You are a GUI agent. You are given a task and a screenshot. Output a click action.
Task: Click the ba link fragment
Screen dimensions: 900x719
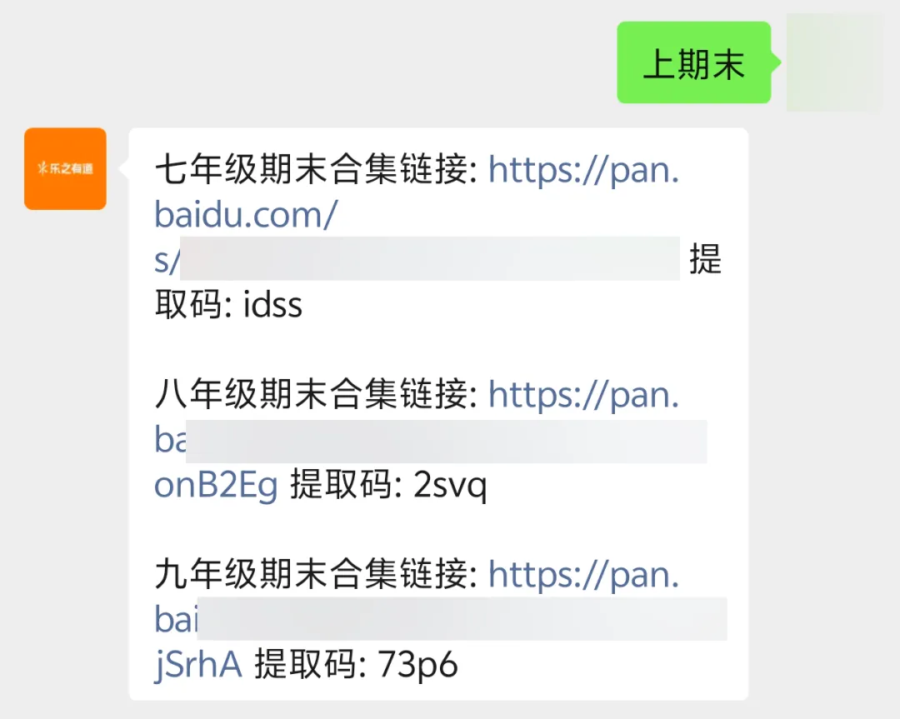[170, 440]
